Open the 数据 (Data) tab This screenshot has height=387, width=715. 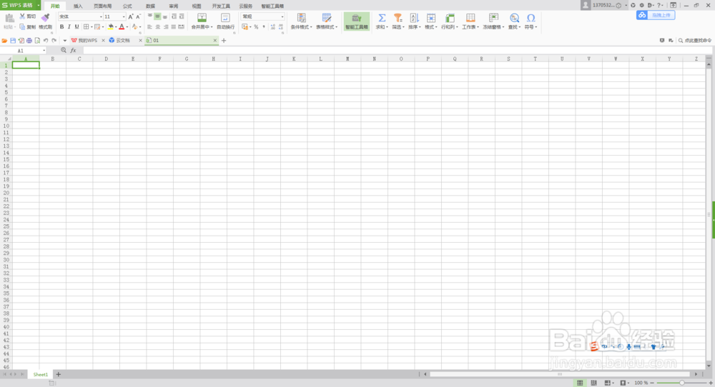[150, 6]
